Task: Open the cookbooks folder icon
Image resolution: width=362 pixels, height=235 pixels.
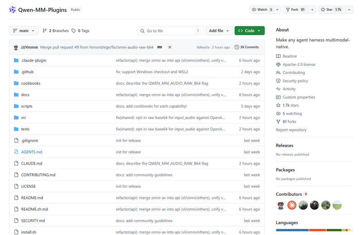Action: 16,83
